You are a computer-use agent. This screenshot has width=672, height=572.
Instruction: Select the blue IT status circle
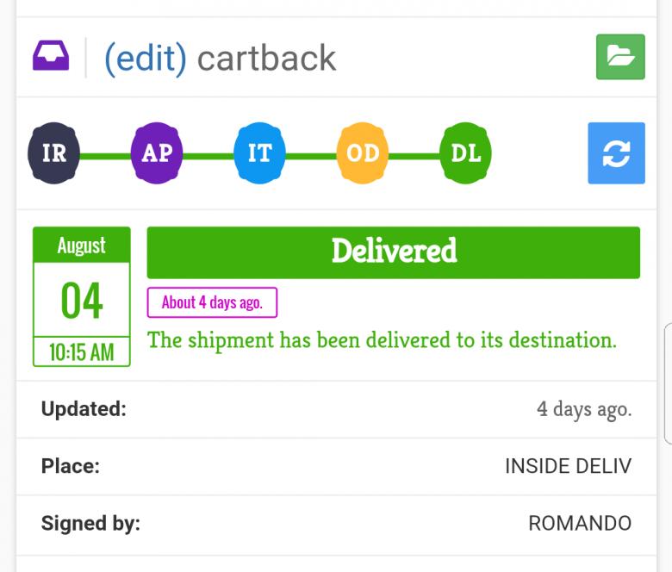coord(259,153)
